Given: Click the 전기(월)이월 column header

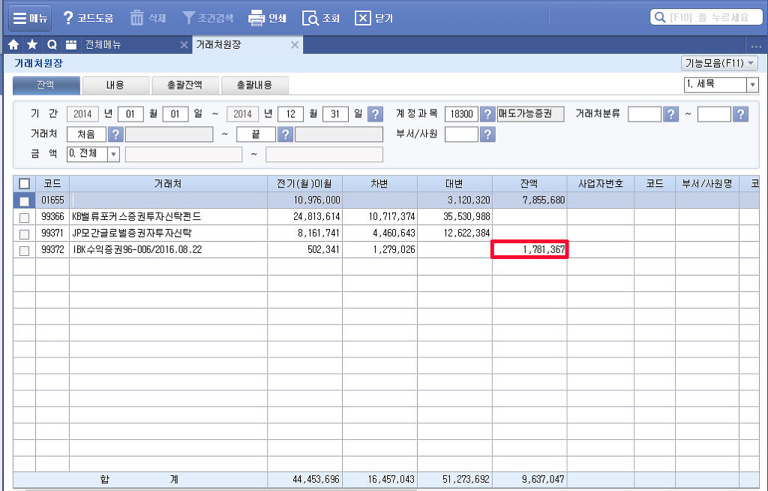Looking at the screenshot, I should pos(304,183).
